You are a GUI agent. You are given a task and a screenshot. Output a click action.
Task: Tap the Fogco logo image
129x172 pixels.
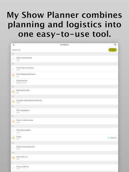point(112,138)
